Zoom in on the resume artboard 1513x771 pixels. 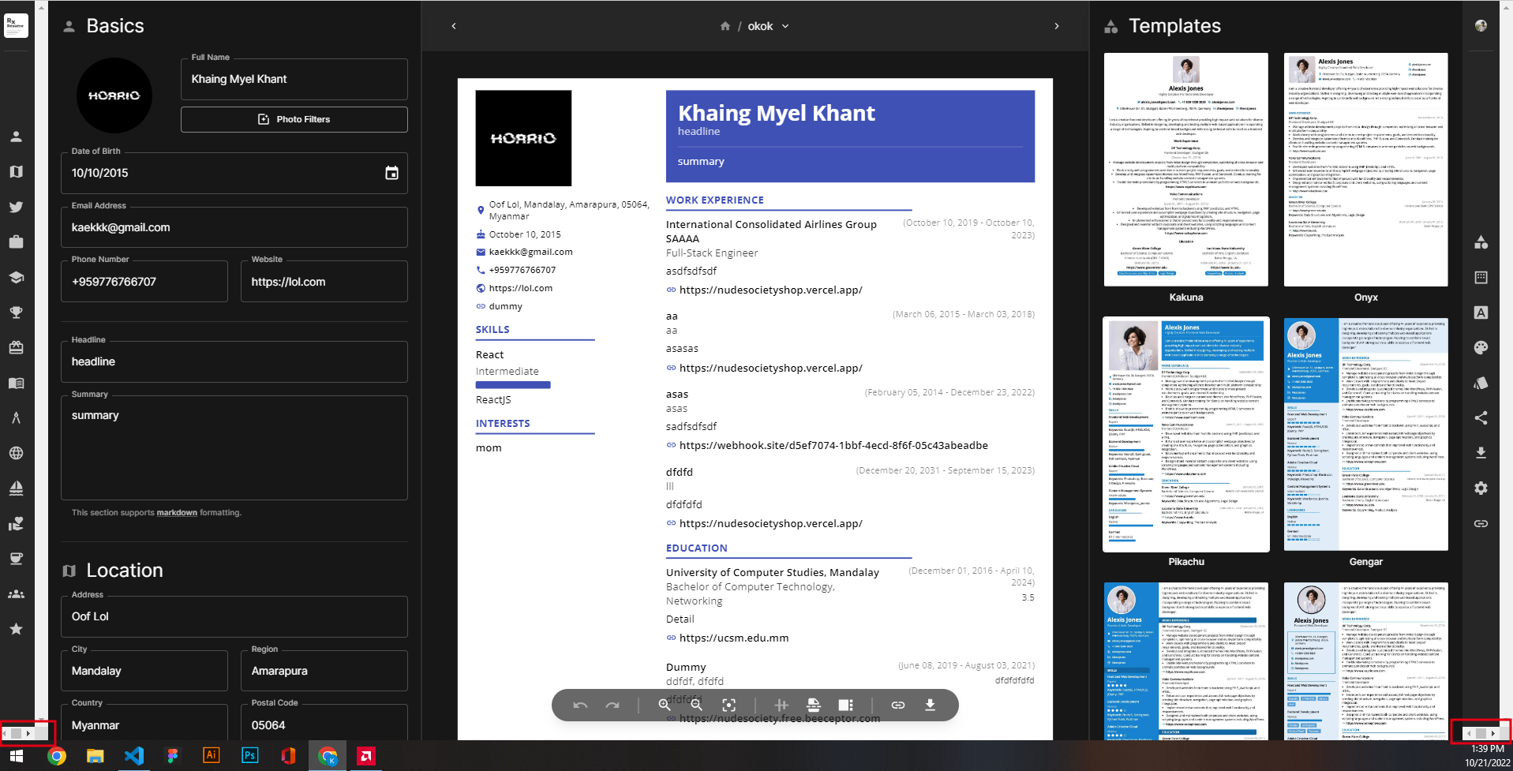(665, 705)
